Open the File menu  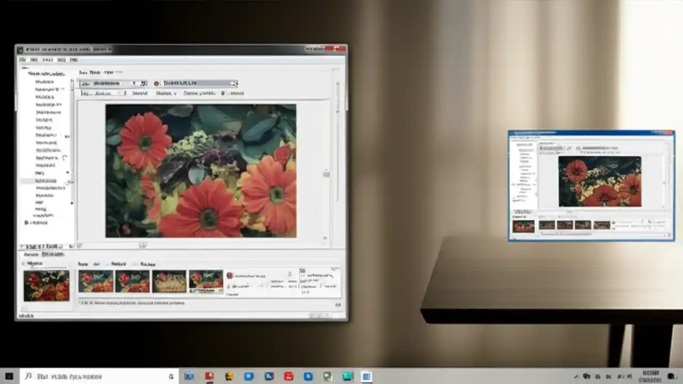(22, 60)
